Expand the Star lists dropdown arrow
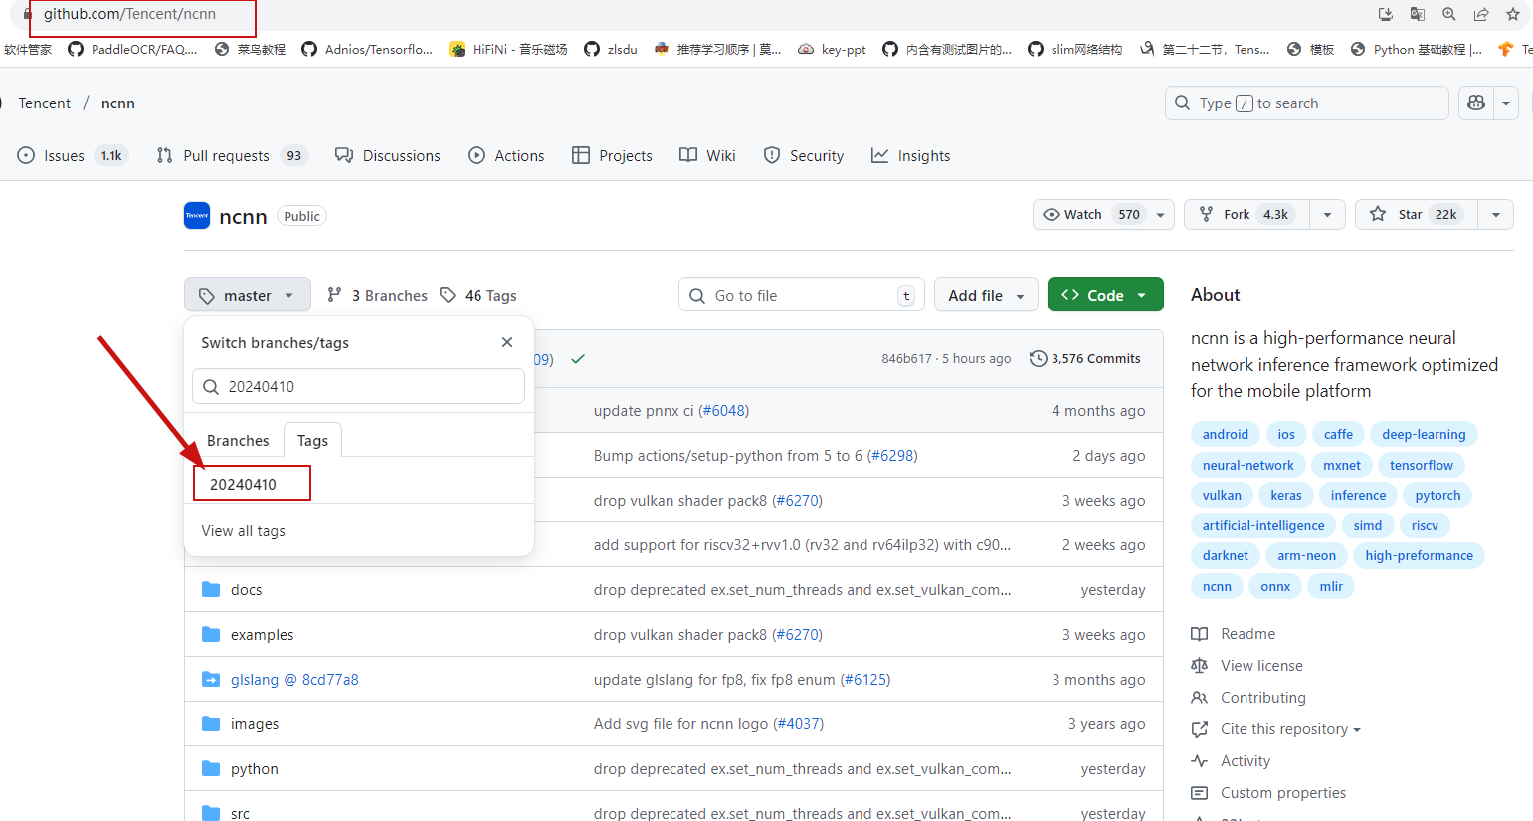The height and width of the screenshot is (821, 1533). (x=1496, y=214)
